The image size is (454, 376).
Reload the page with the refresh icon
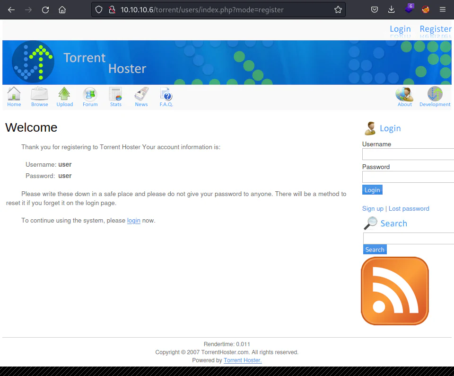point(45,10)
